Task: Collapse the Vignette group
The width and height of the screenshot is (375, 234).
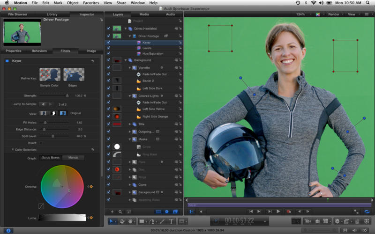Action: click(x=130, y=68)
